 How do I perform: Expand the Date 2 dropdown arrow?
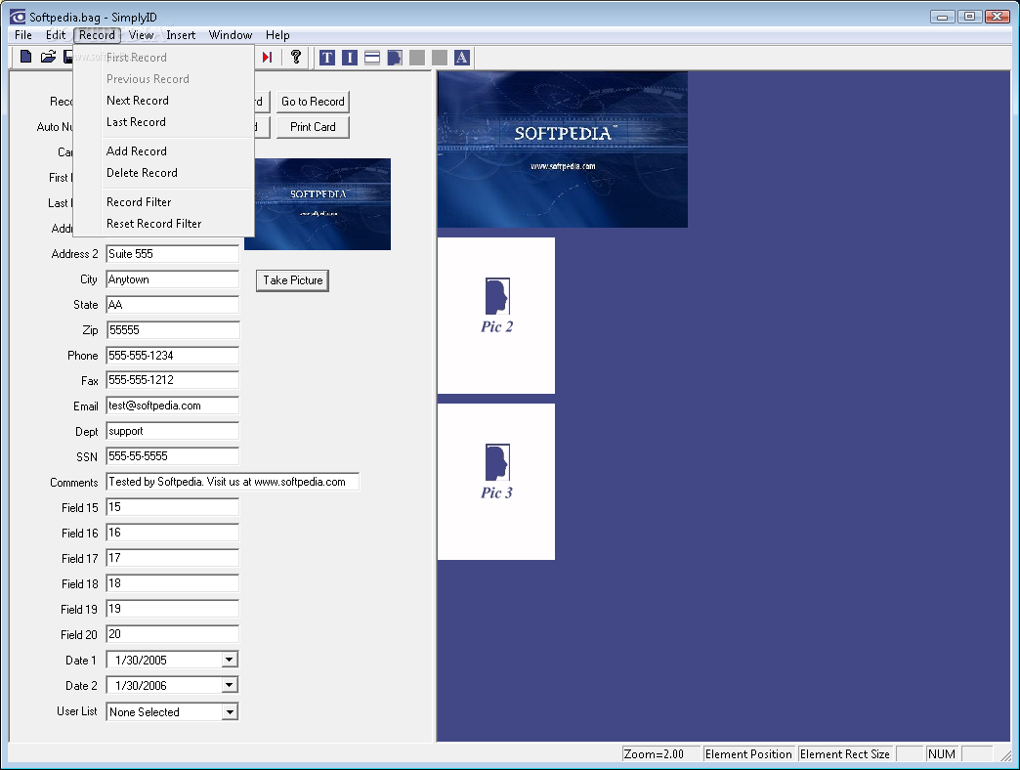(x=229, y=685)
